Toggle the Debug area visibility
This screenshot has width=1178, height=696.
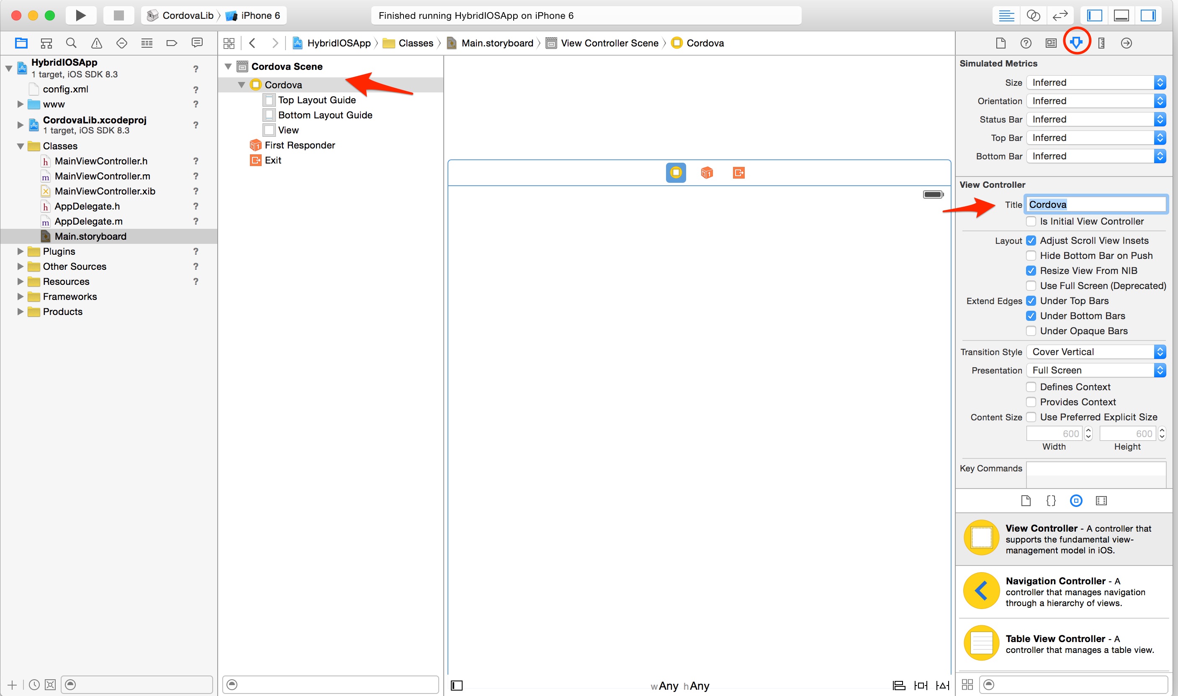(1121, 15)
